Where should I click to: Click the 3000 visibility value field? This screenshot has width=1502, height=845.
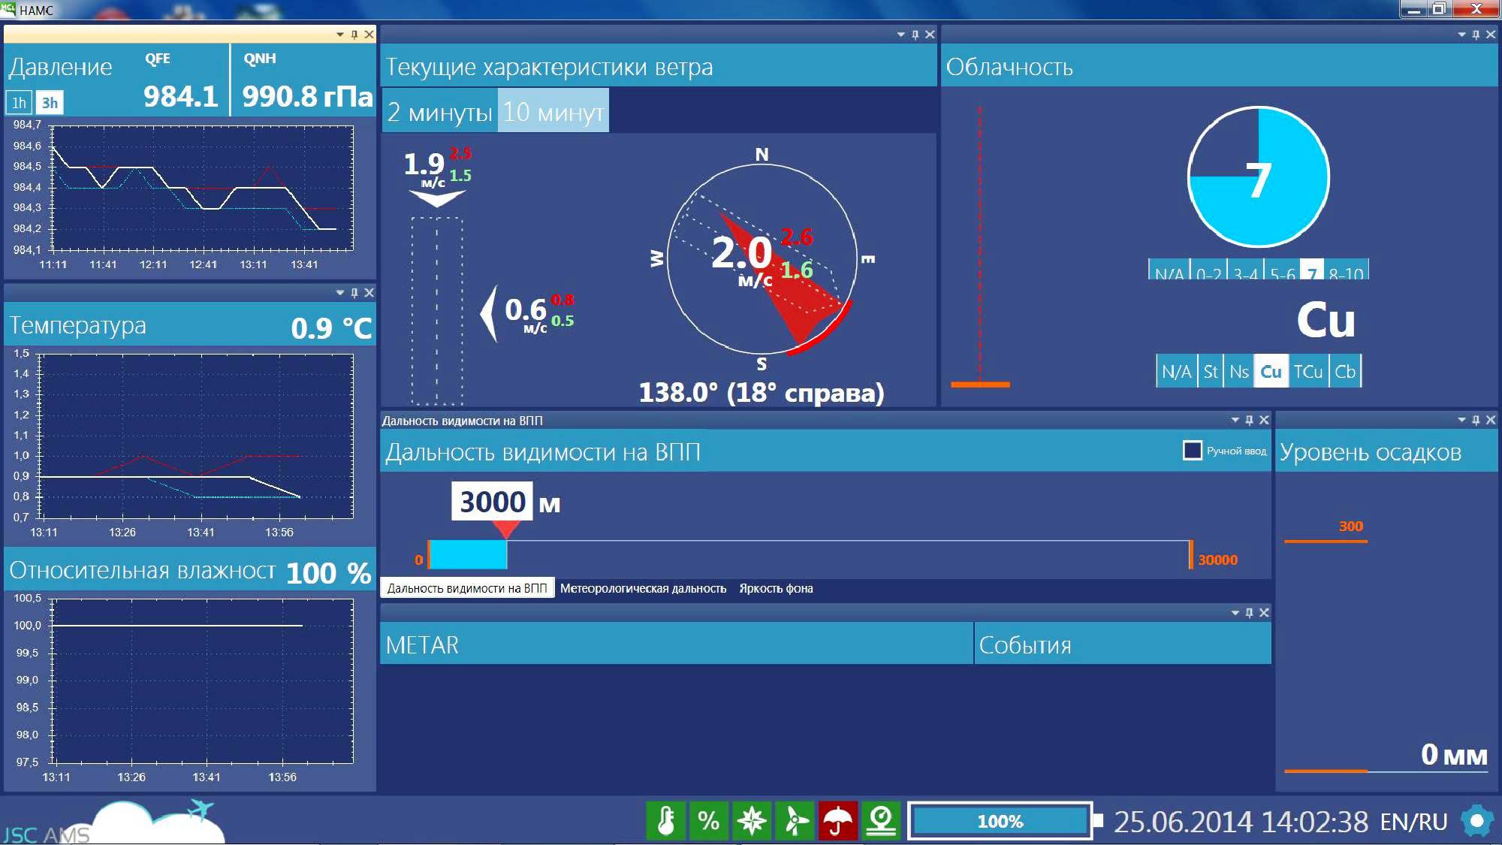(x=492, y=501)
